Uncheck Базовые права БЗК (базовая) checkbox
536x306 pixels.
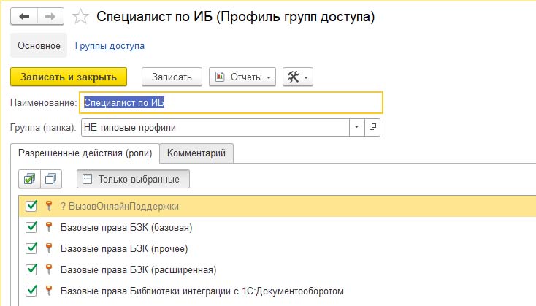point(31,227)
